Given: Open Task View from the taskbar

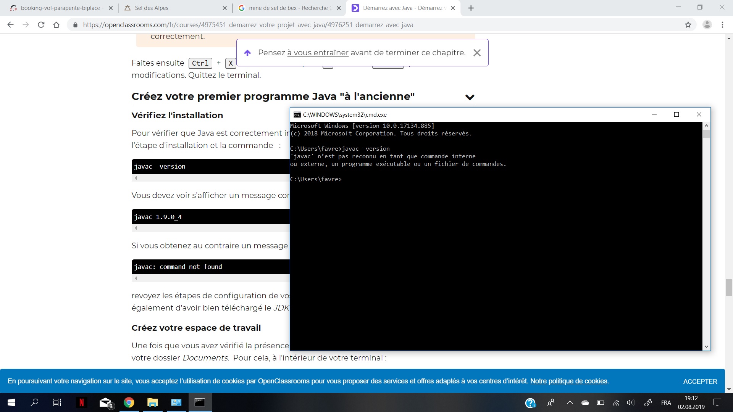Looking at the screenshot, I should (x=57, y=402).
